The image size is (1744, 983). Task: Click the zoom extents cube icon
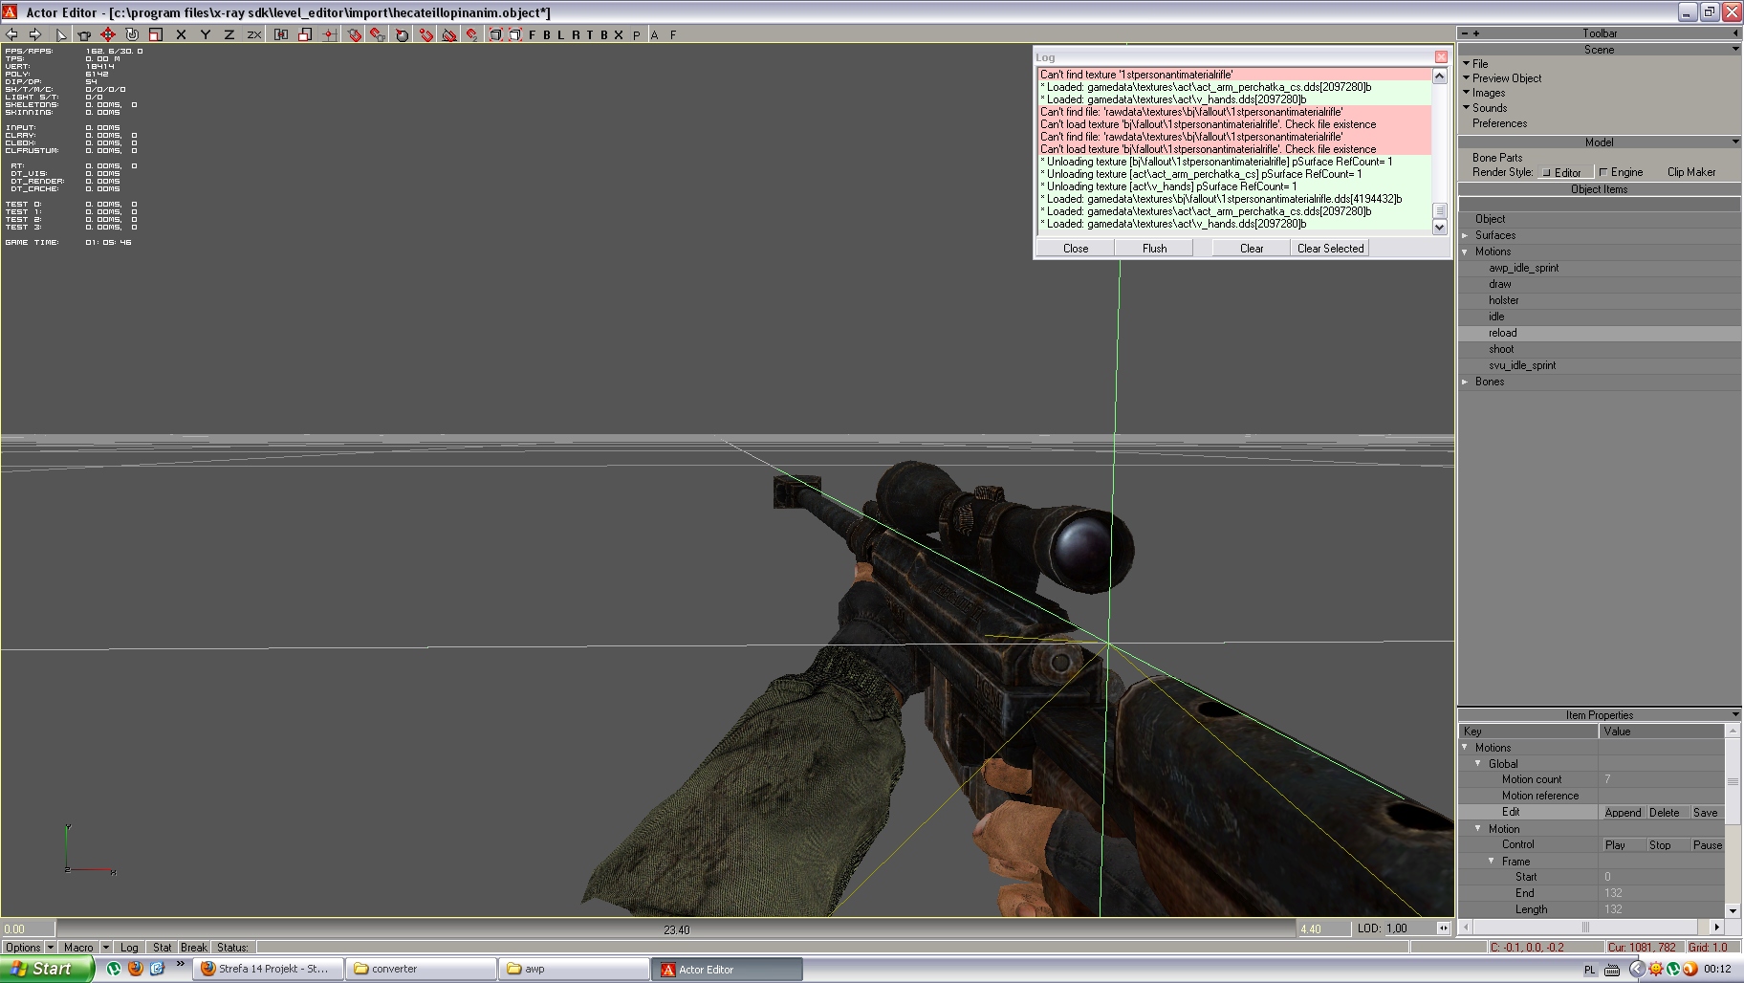(495, 34)
